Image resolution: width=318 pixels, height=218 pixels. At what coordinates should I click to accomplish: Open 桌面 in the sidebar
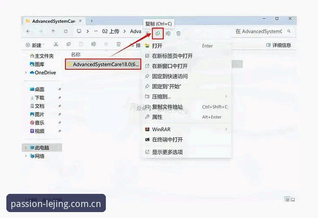[x=37, y=89]
